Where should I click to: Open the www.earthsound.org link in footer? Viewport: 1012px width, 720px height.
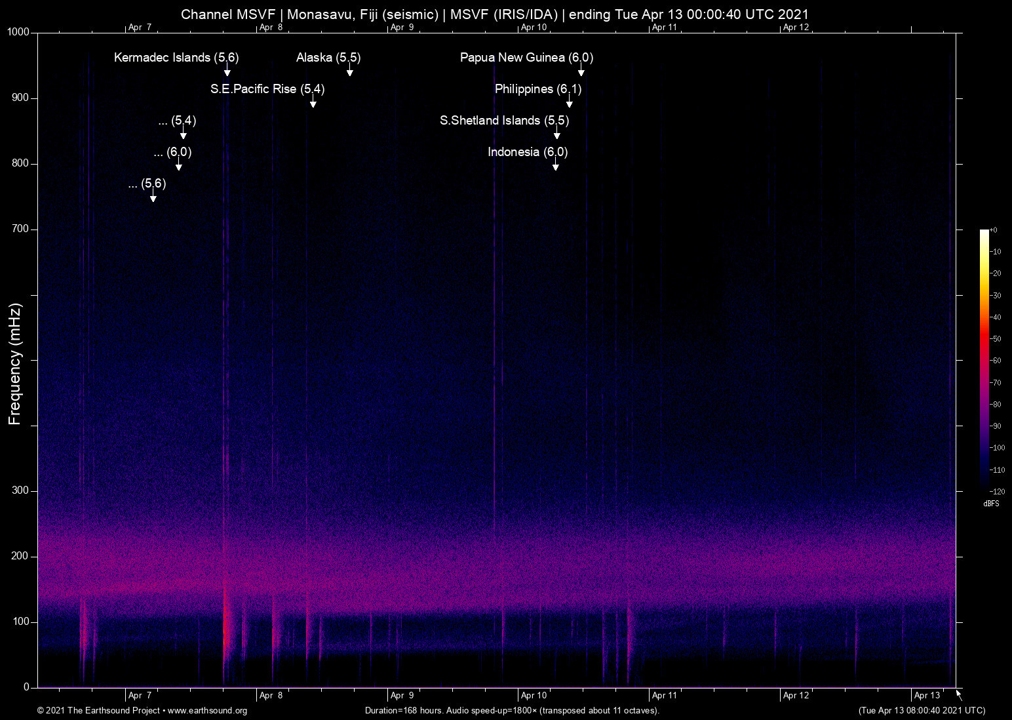(207, 711)
